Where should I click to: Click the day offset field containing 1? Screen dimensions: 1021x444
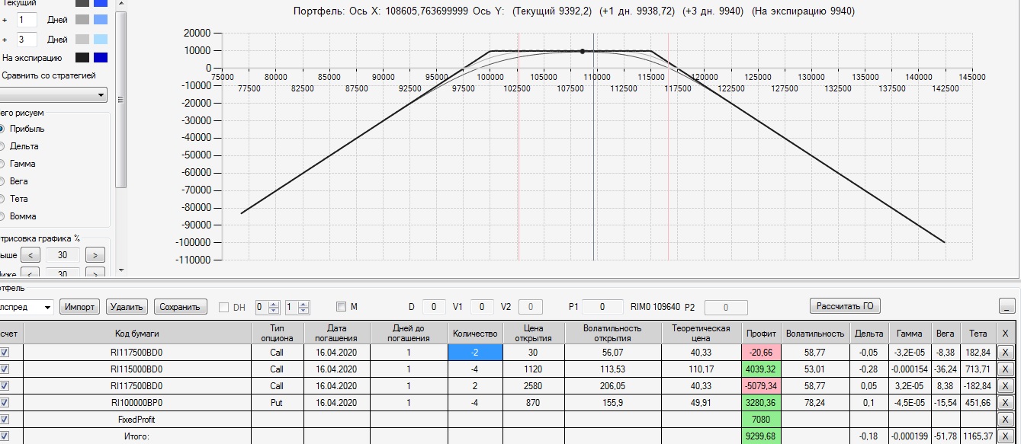click(27, 20)
